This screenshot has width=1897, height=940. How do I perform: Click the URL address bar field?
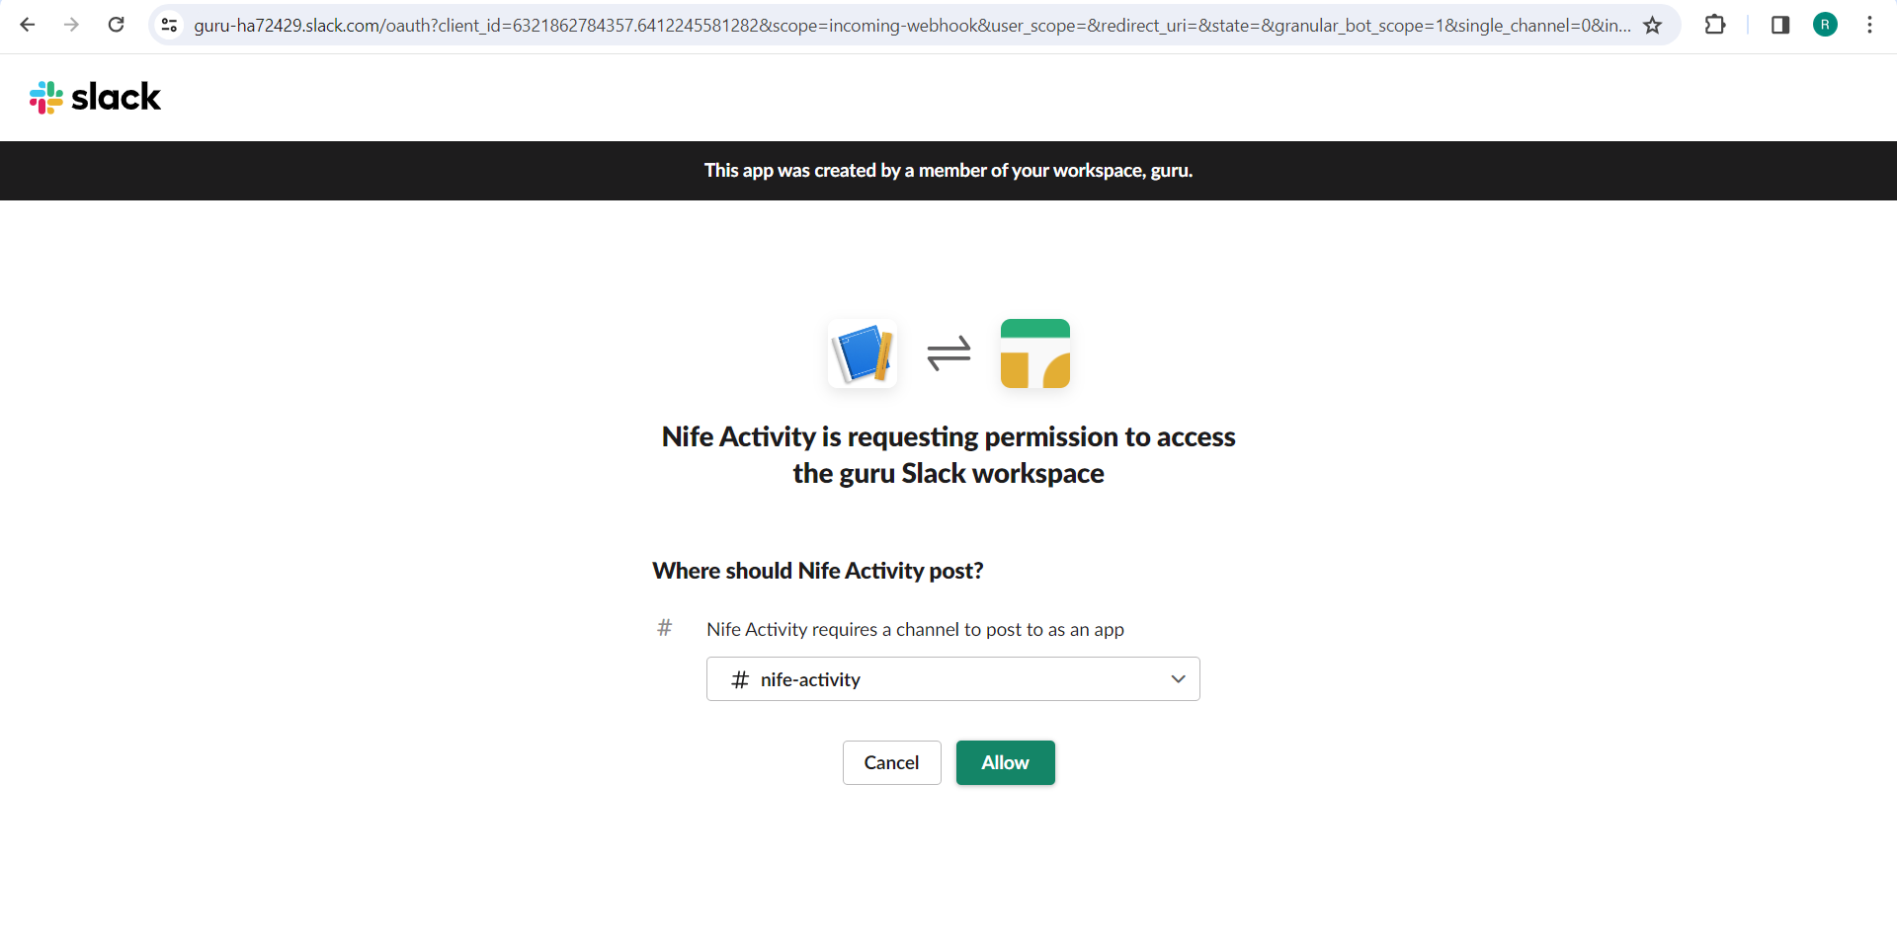(909, 25)
